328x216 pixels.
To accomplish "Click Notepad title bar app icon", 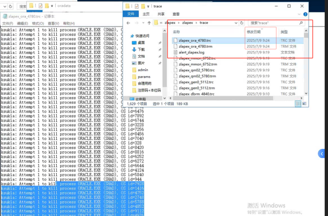I will point(5,16).
